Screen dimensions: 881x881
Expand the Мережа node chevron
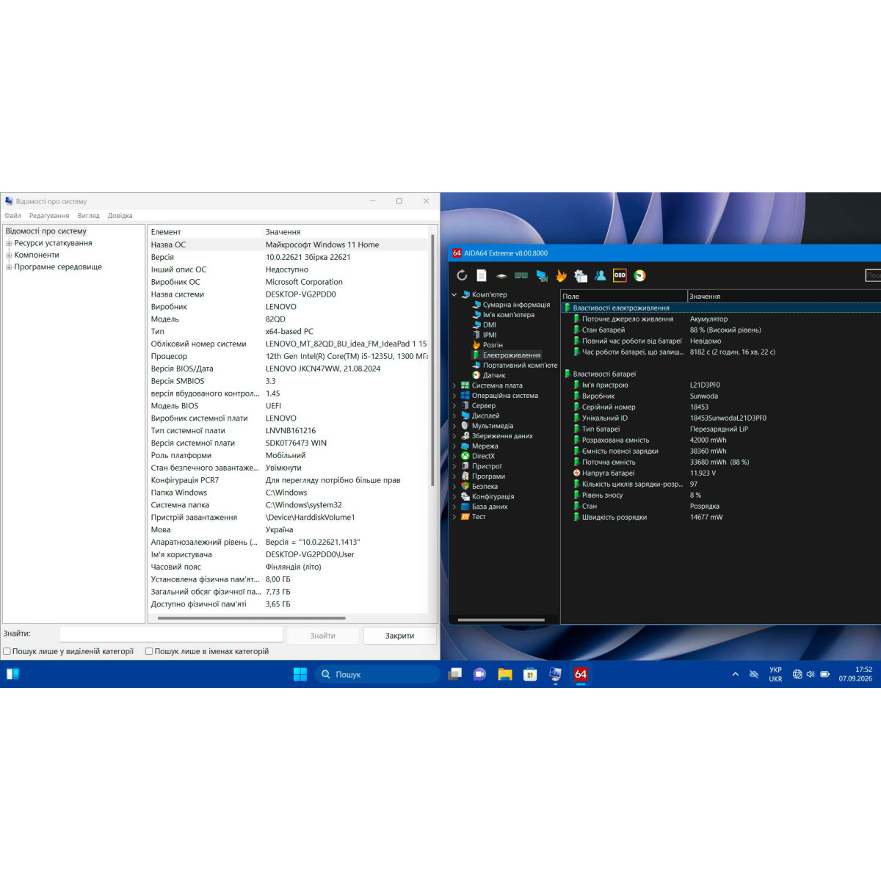454,446
